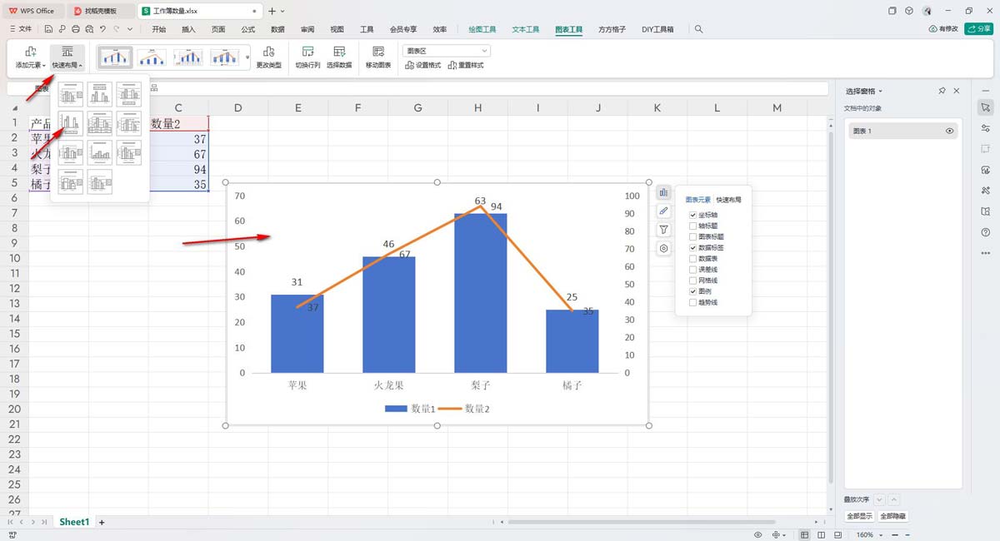The height and width of the screenshot is (541, 1000).
Task: Click the new tab plus button in title bar
Action: click(272, 11)
